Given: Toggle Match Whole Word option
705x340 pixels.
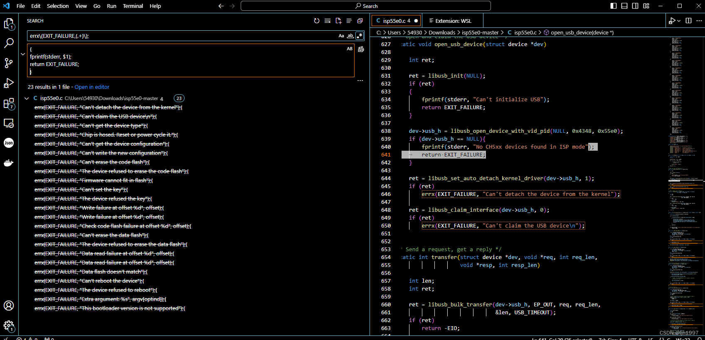Looking at the screenshot, I should 350,36.
